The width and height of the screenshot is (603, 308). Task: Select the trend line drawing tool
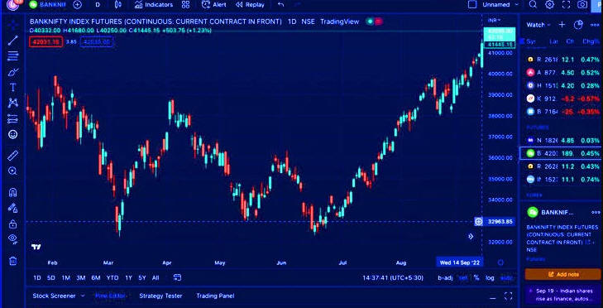(x=13, y=40)
